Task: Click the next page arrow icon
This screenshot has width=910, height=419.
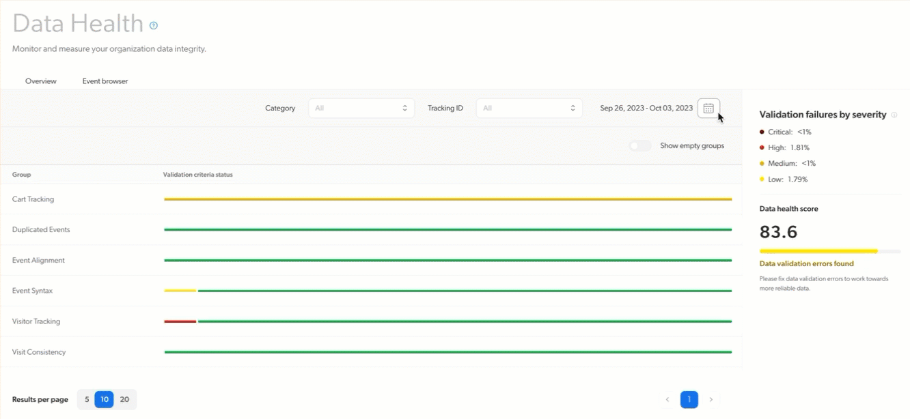Action: pyautogui.click(x=711, y=399)
